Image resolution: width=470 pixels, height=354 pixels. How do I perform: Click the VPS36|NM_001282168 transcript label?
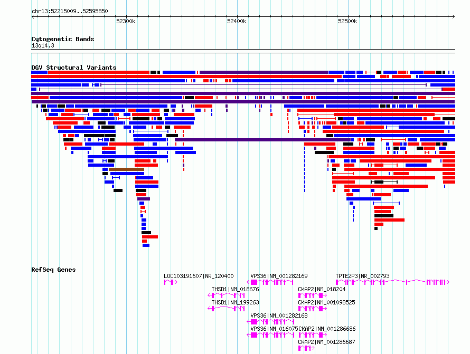279,315
